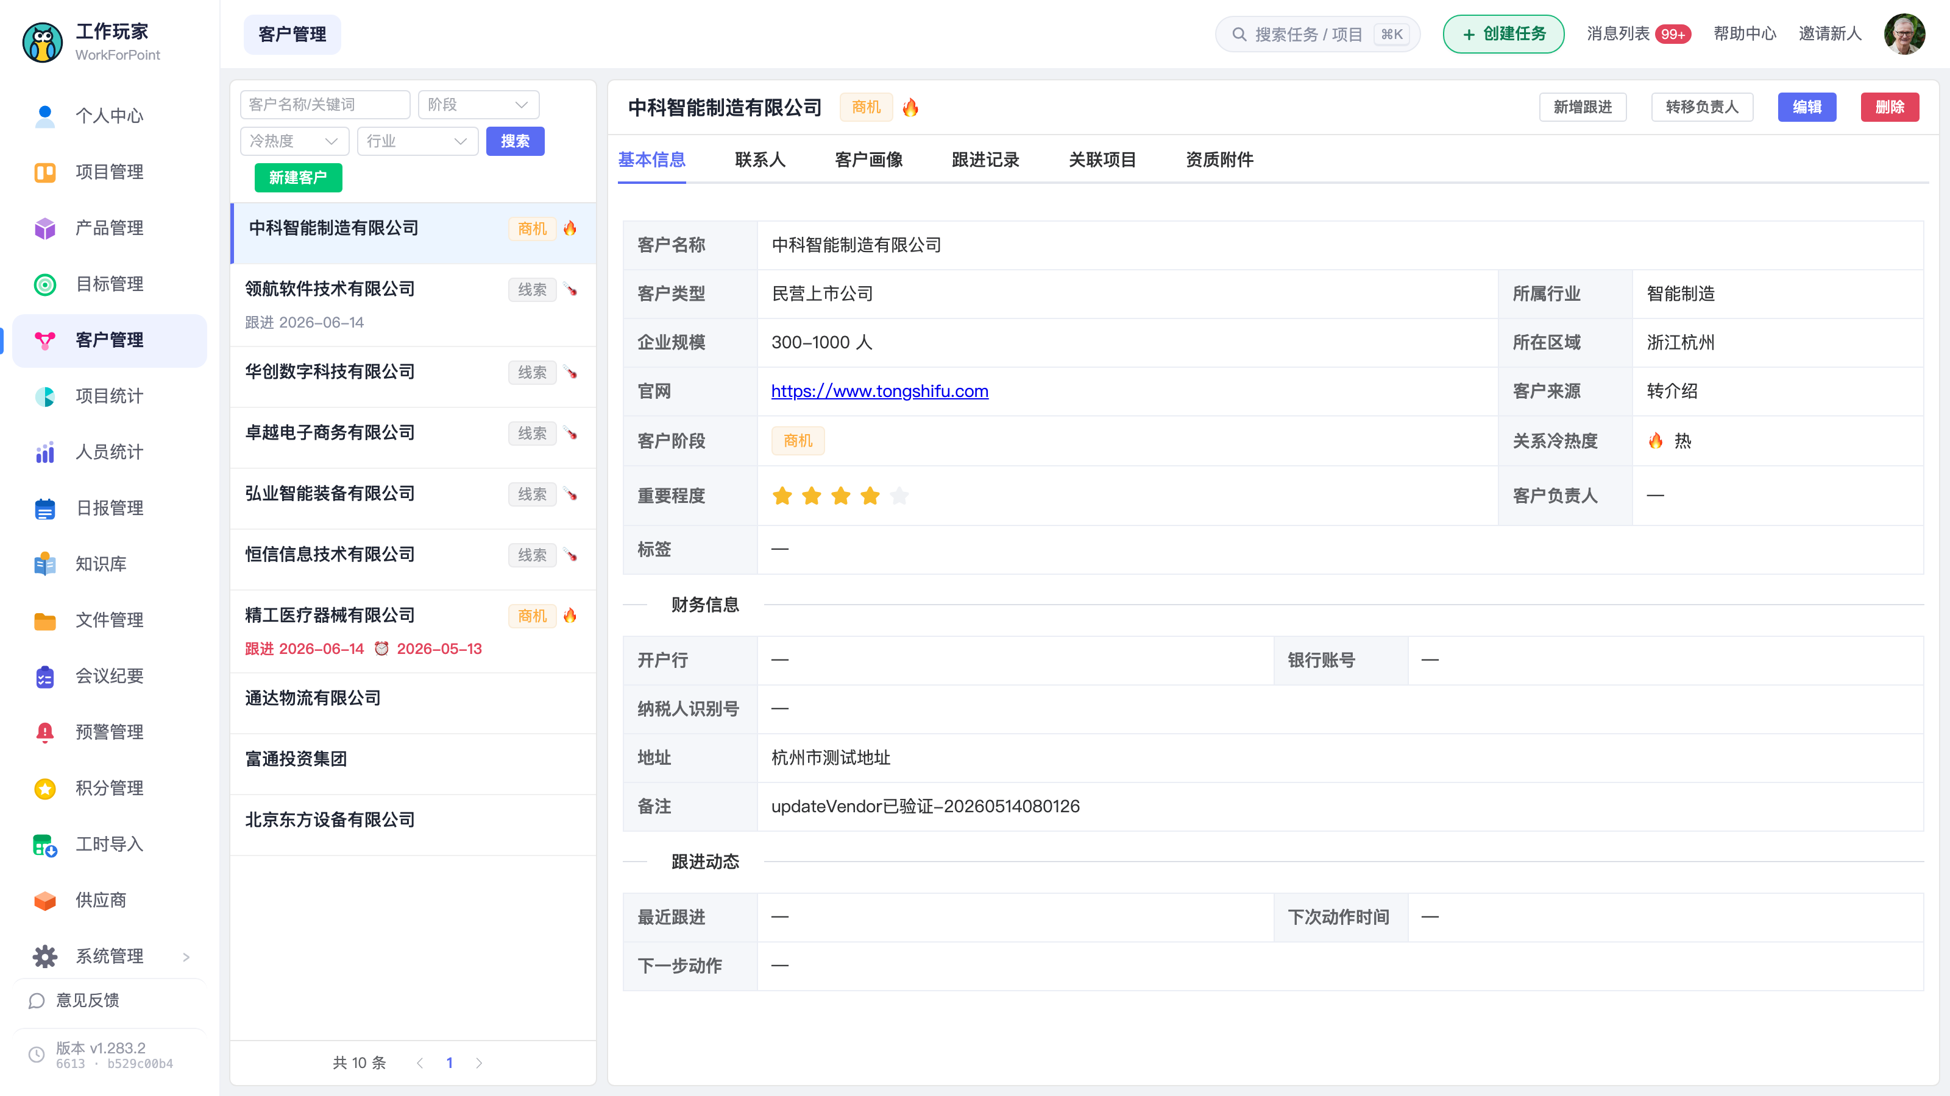Switch to the 联系人 tab
The image size is (1950, 1096).
(x=760, y=160)
